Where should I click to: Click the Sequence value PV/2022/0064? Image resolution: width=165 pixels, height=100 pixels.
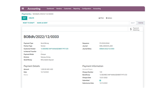pos(104,43)
